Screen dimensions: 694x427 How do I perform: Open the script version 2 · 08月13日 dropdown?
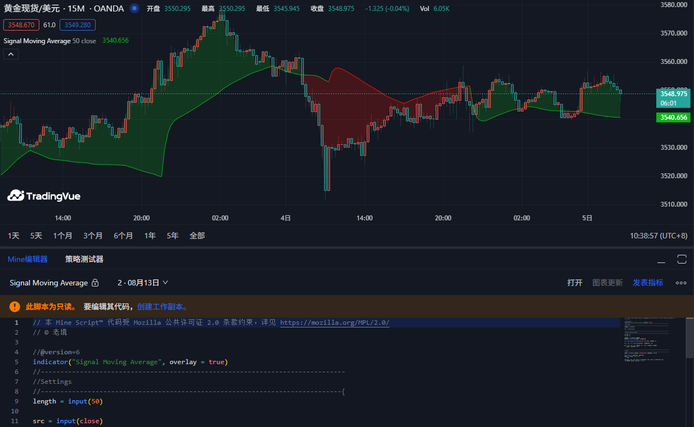point(143,283)
